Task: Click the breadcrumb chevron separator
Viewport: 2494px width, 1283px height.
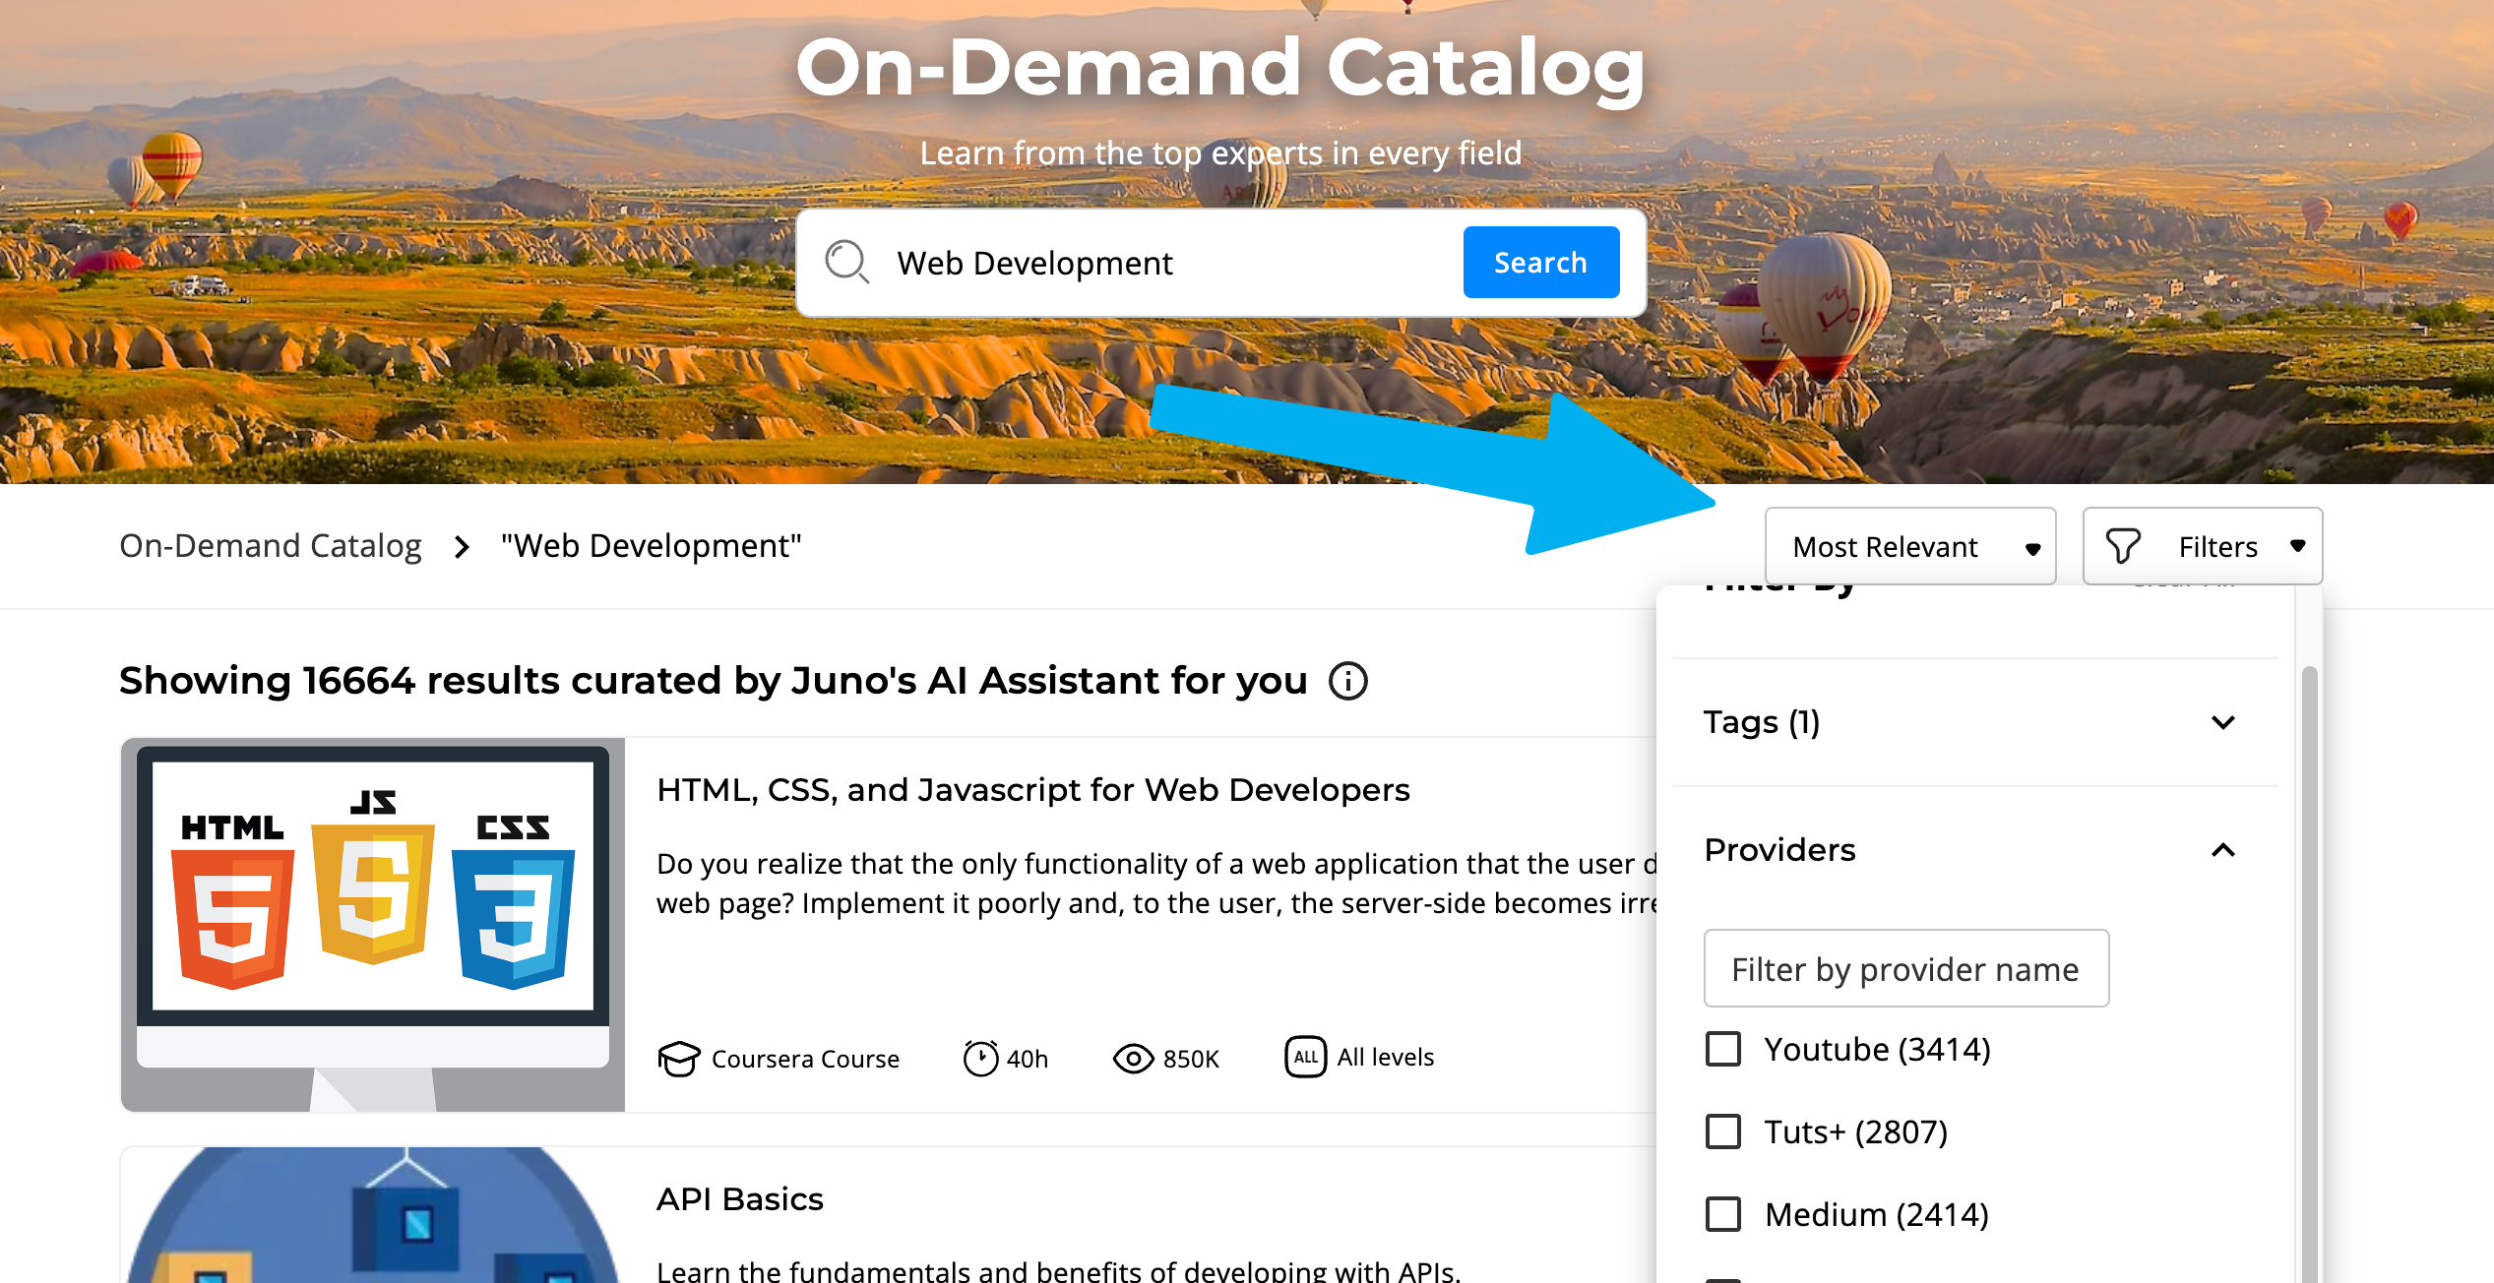Action: (x=462, y=546)
